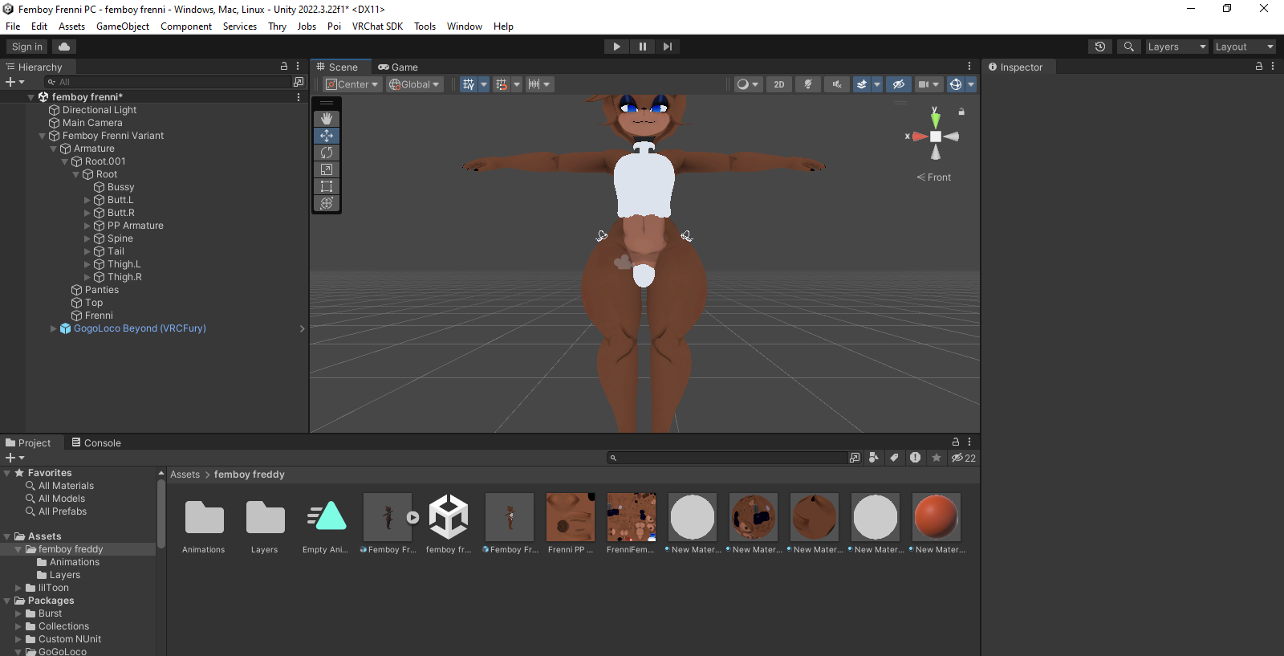Toggle hidden packages count 22

(x=964, y=458)
